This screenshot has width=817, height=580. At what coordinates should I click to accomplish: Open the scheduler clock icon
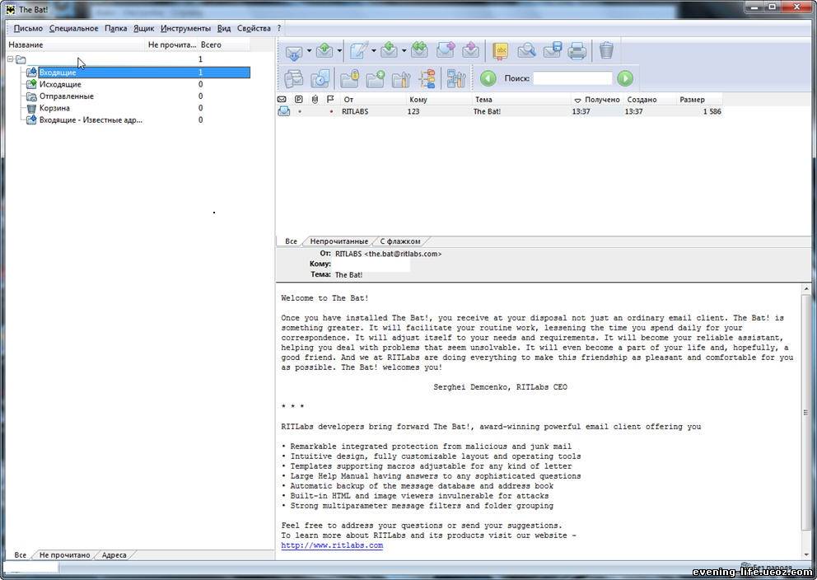click(x=320, y=79)
